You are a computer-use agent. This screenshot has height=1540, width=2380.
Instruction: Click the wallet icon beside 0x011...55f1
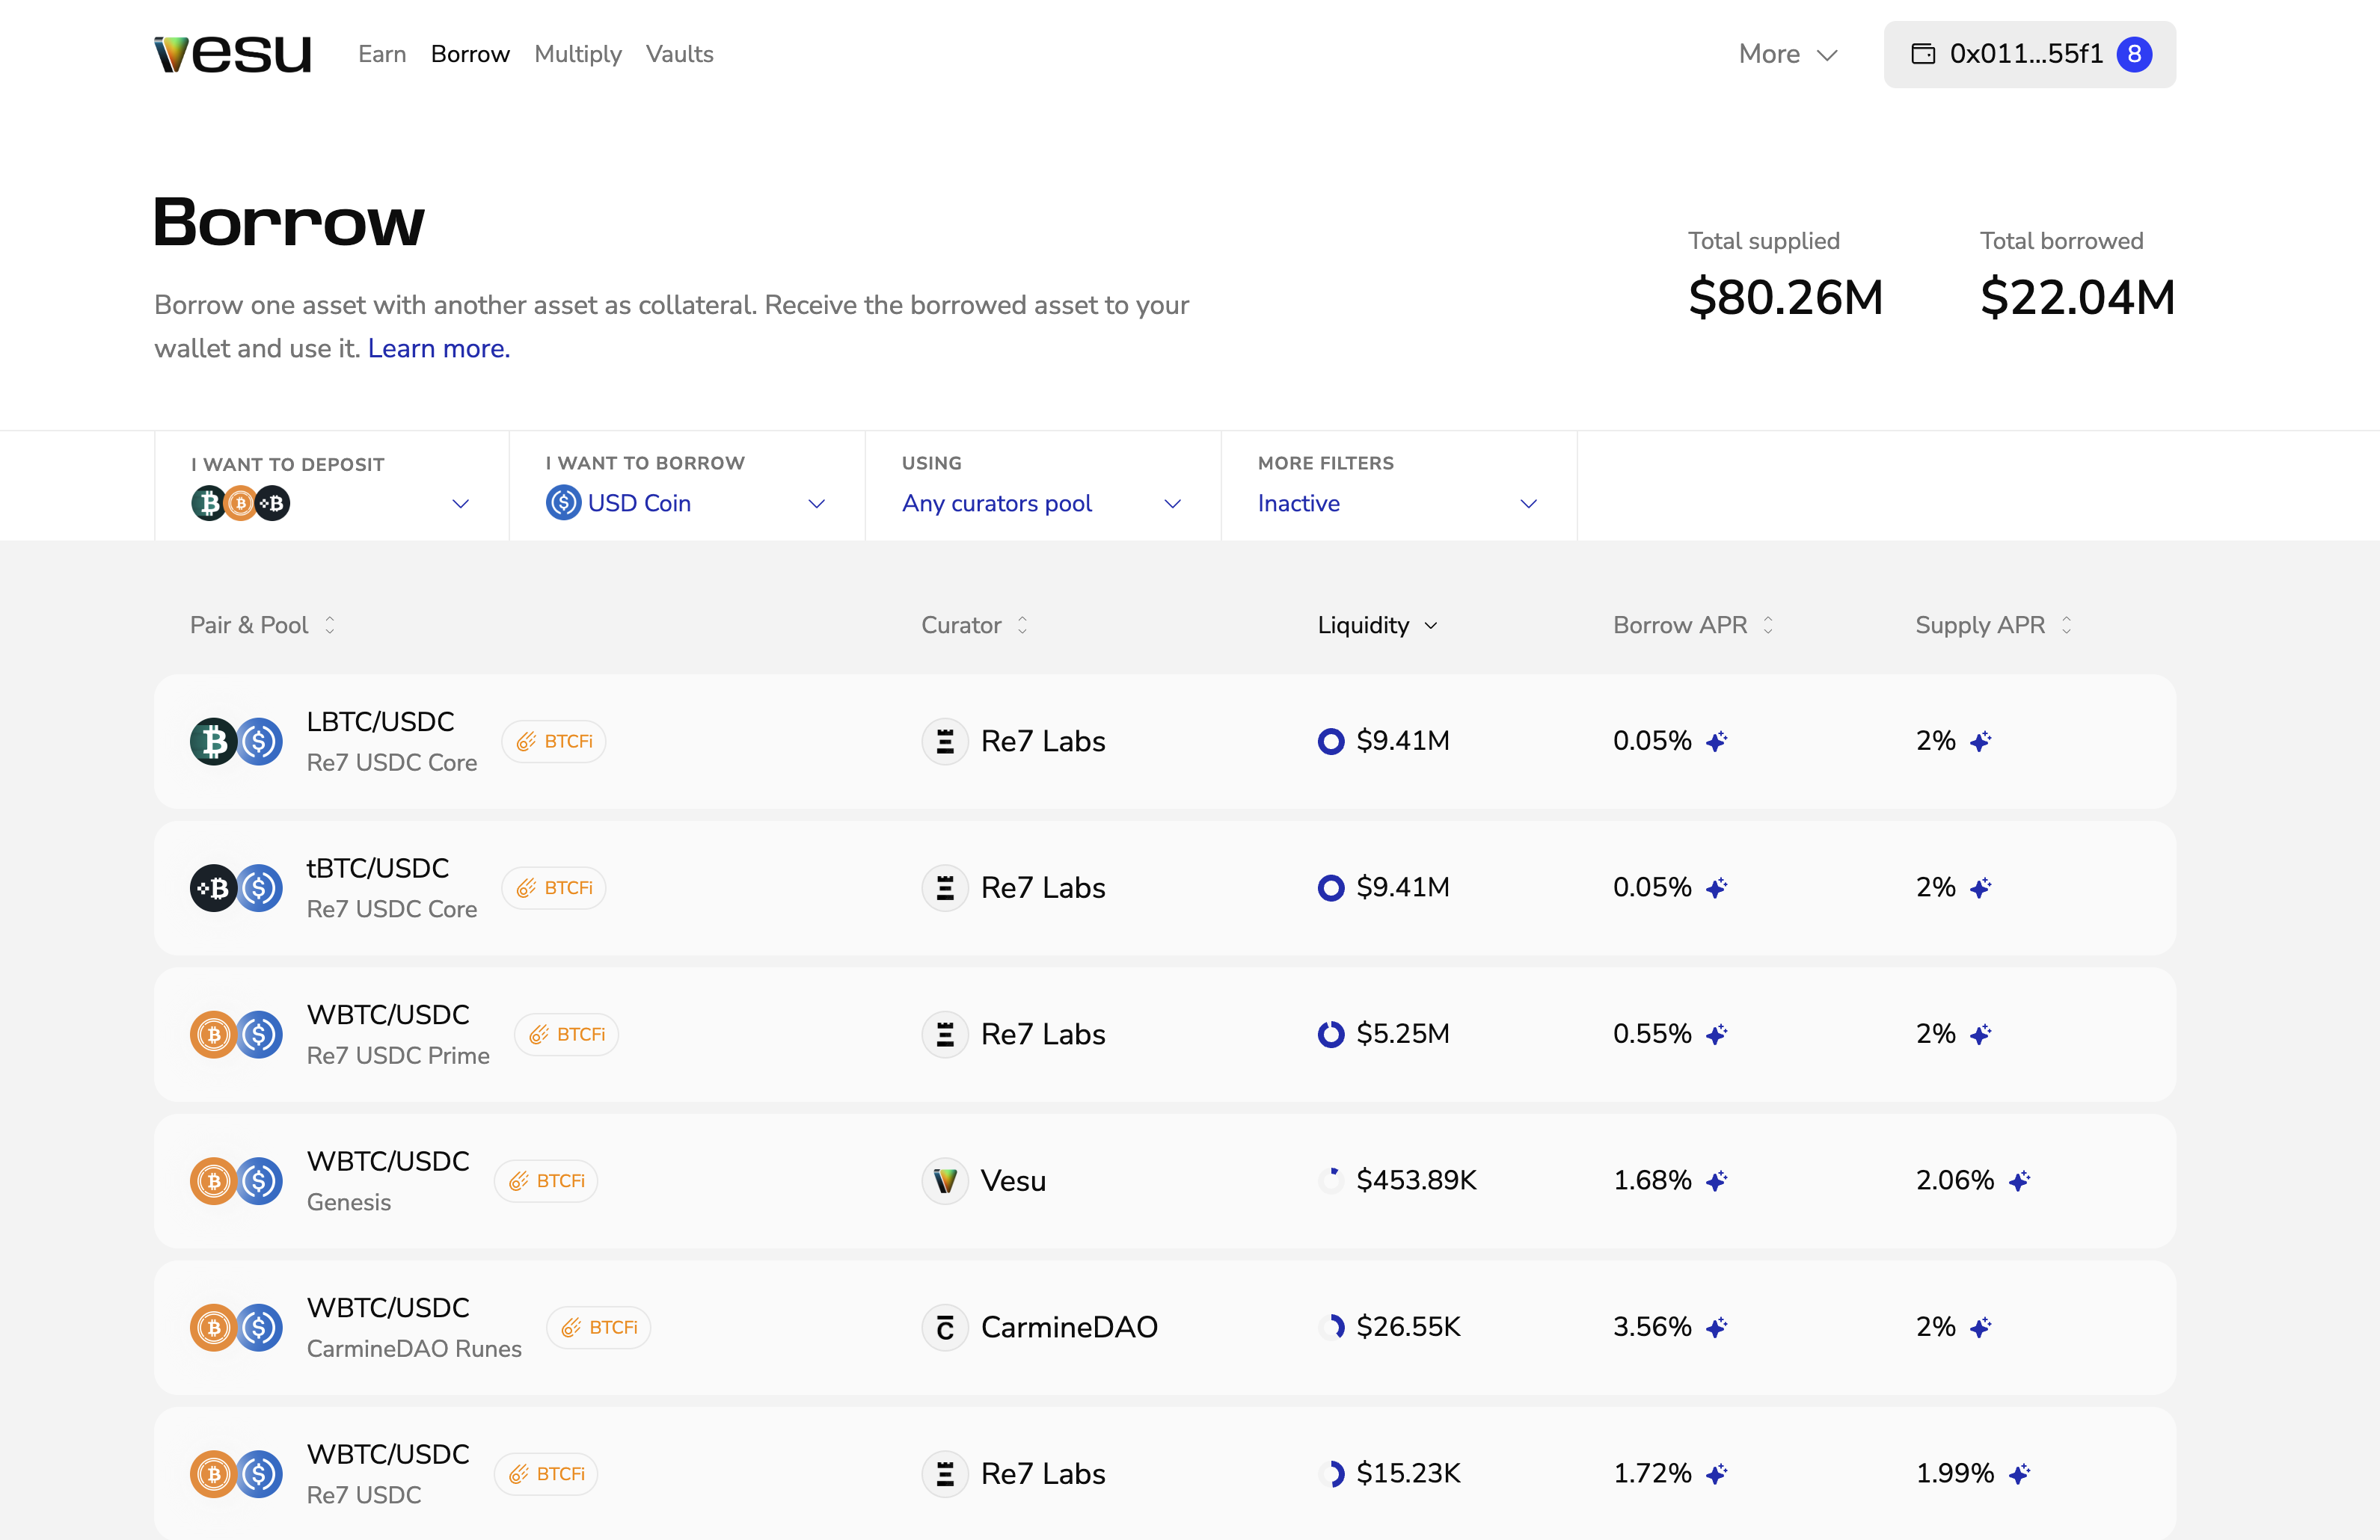pos(1922,54)
